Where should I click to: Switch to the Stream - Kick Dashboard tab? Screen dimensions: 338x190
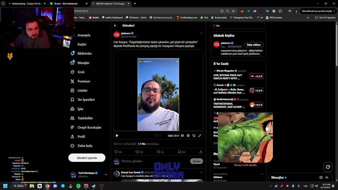tap(69, 4)
